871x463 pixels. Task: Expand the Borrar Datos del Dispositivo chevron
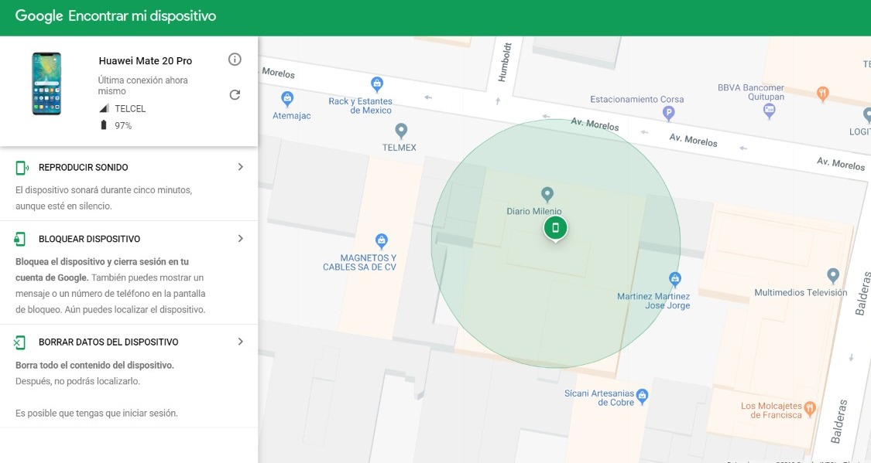241,342
